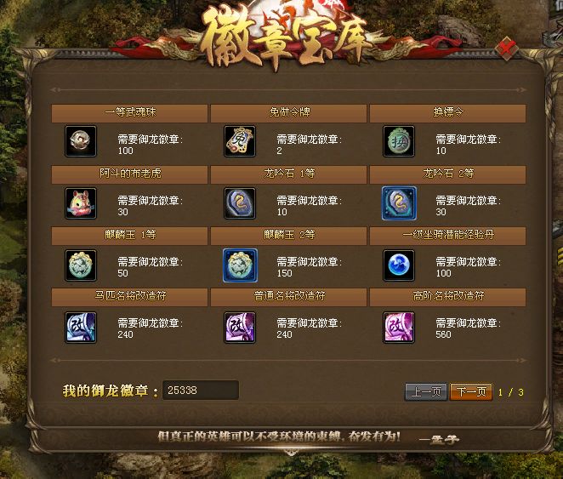
Task: Go to next page with 下一页
Action: pos(471,391)
